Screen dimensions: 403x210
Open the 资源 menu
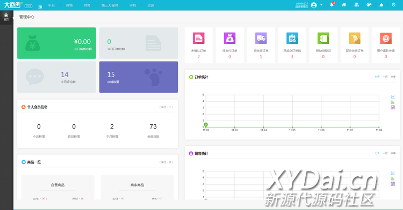[150, 5]
